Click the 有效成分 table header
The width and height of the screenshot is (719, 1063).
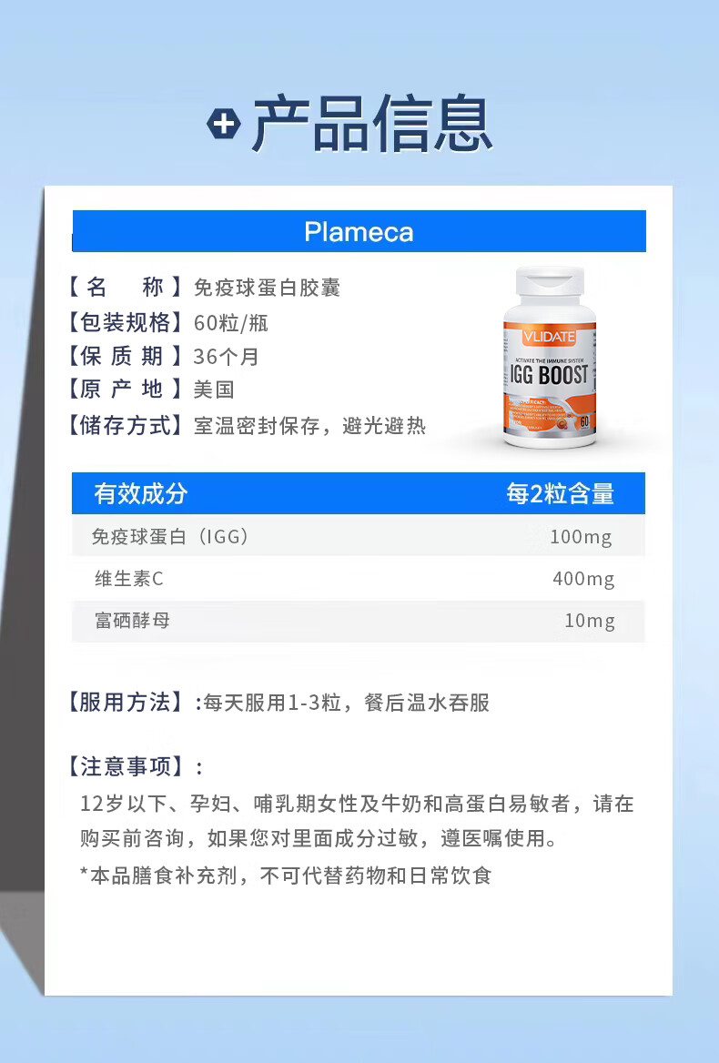[x=140, y=493]
